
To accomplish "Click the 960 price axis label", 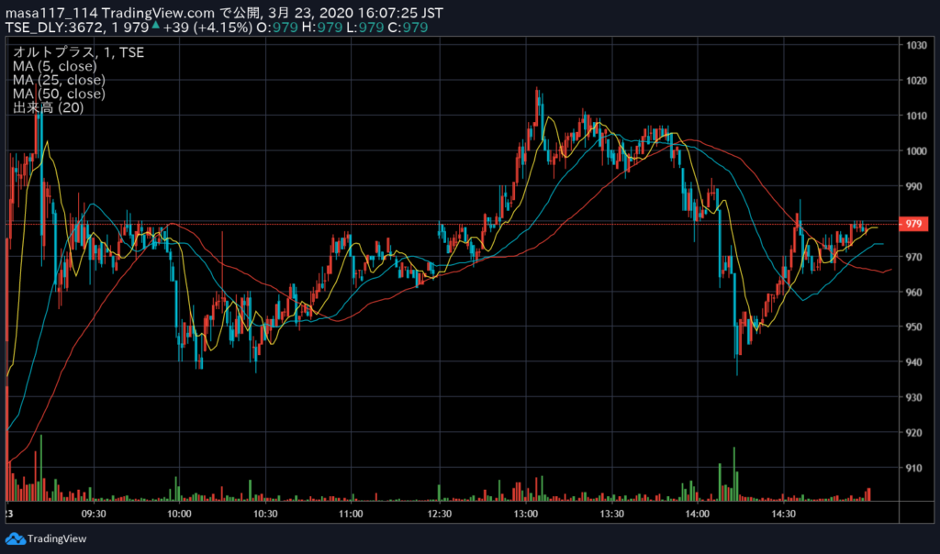I will (x=913, y=293).
